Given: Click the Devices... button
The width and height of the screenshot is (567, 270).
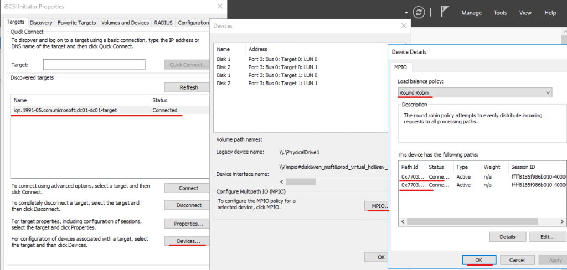Looking at the screenshot, I should [188, 241].
